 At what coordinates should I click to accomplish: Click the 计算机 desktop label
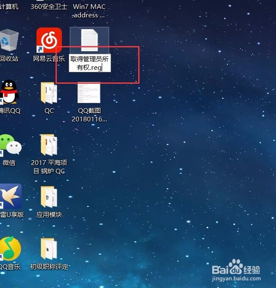(x=9, y=7)
